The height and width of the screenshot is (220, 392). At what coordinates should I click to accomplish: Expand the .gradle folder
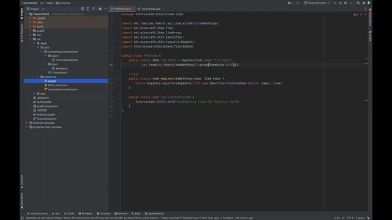[30, 18]
